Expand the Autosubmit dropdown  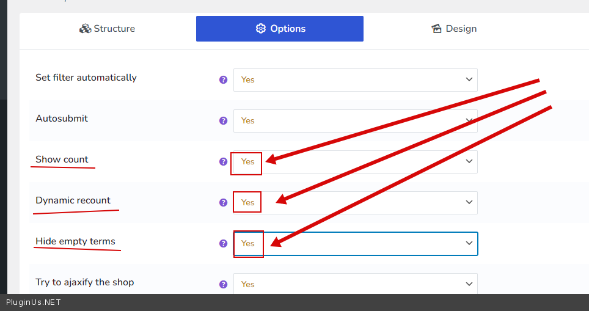(355, 120)
